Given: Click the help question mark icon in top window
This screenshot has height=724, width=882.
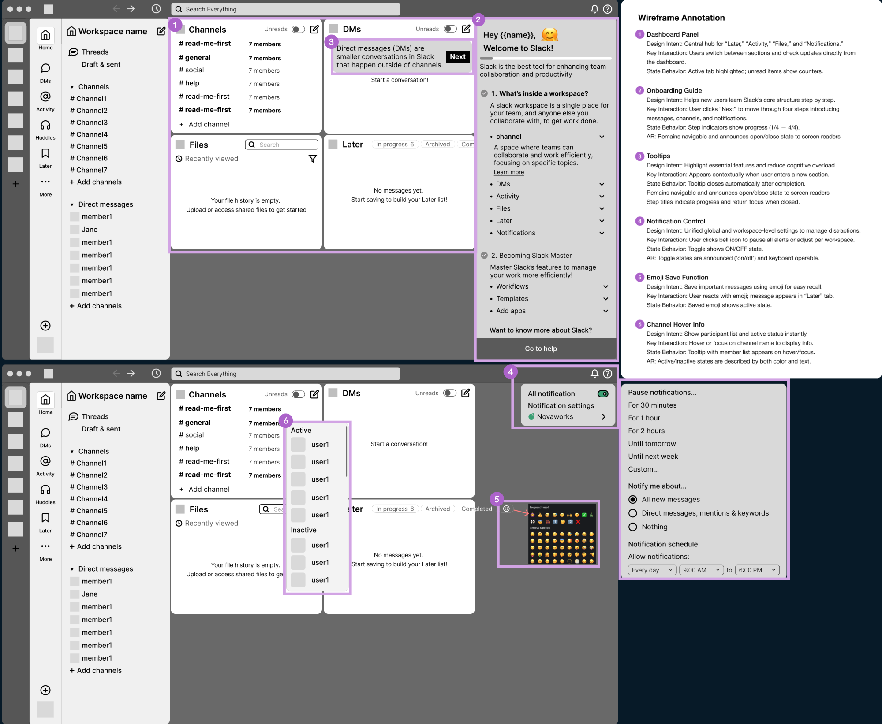Looking at the screenshot, I should (x=607, y=9).
